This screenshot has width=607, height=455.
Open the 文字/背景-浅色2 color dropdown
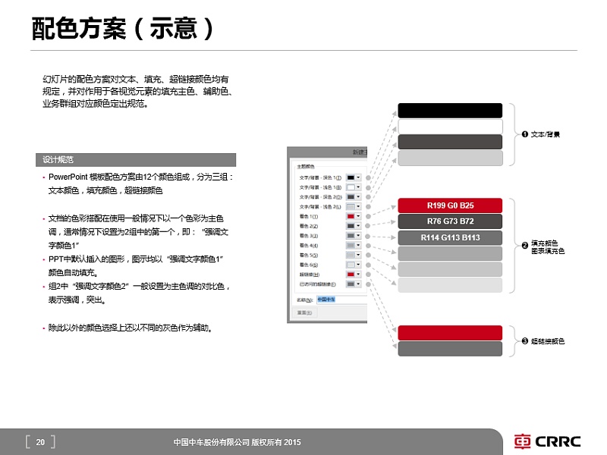pyautogui.click(x=359, y=206)
